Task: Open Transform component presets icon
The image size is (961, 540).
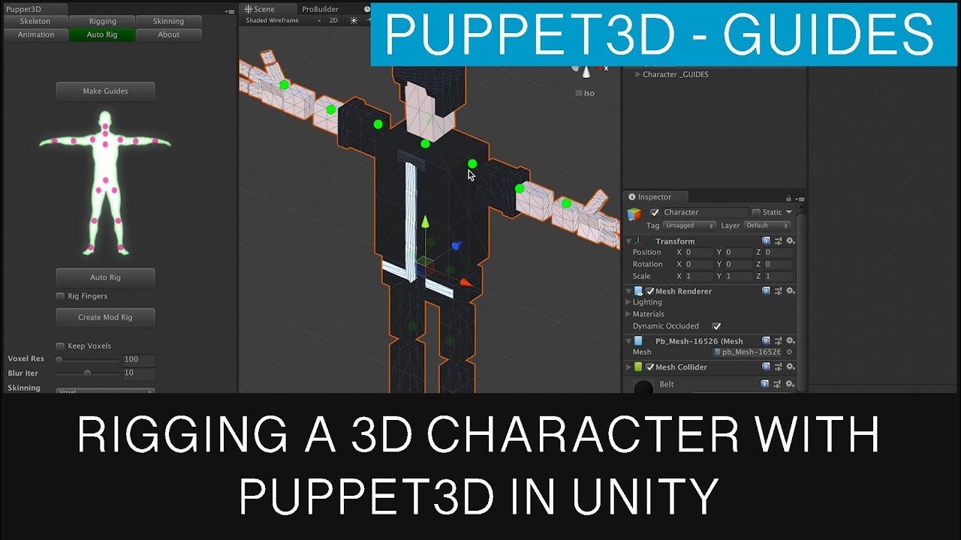Action: point(778,241)
